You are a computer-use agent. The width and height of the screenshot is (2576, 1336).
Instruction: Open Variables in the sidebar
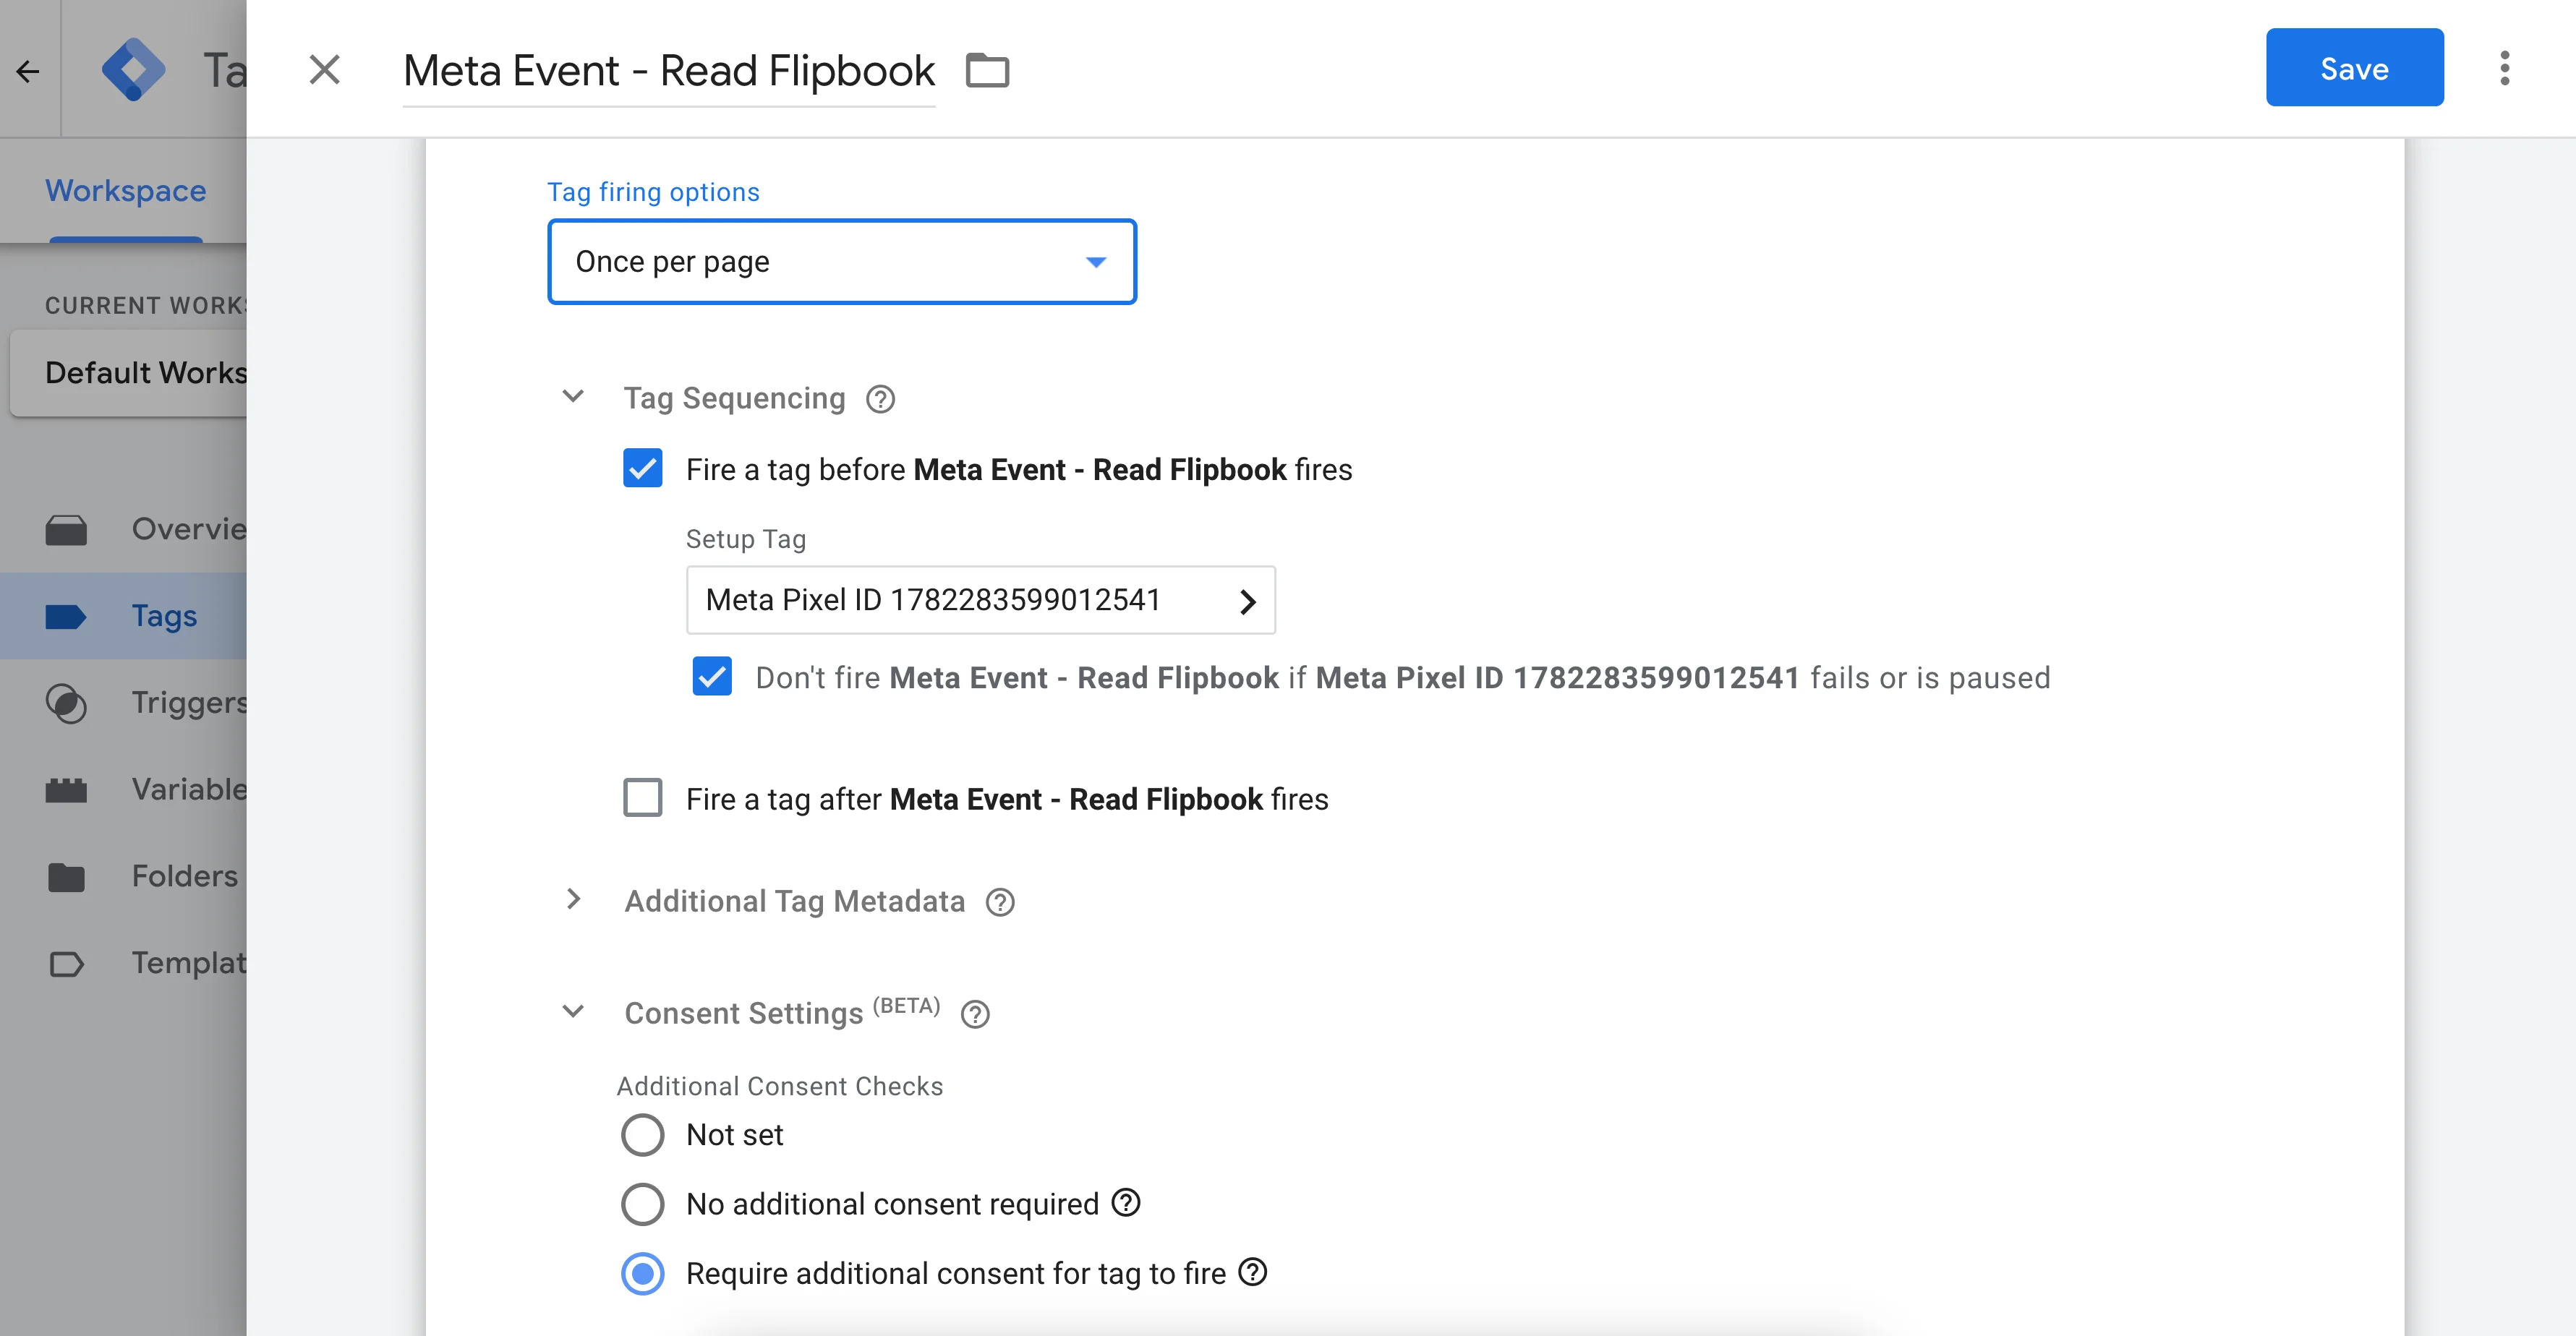point(124,789)
